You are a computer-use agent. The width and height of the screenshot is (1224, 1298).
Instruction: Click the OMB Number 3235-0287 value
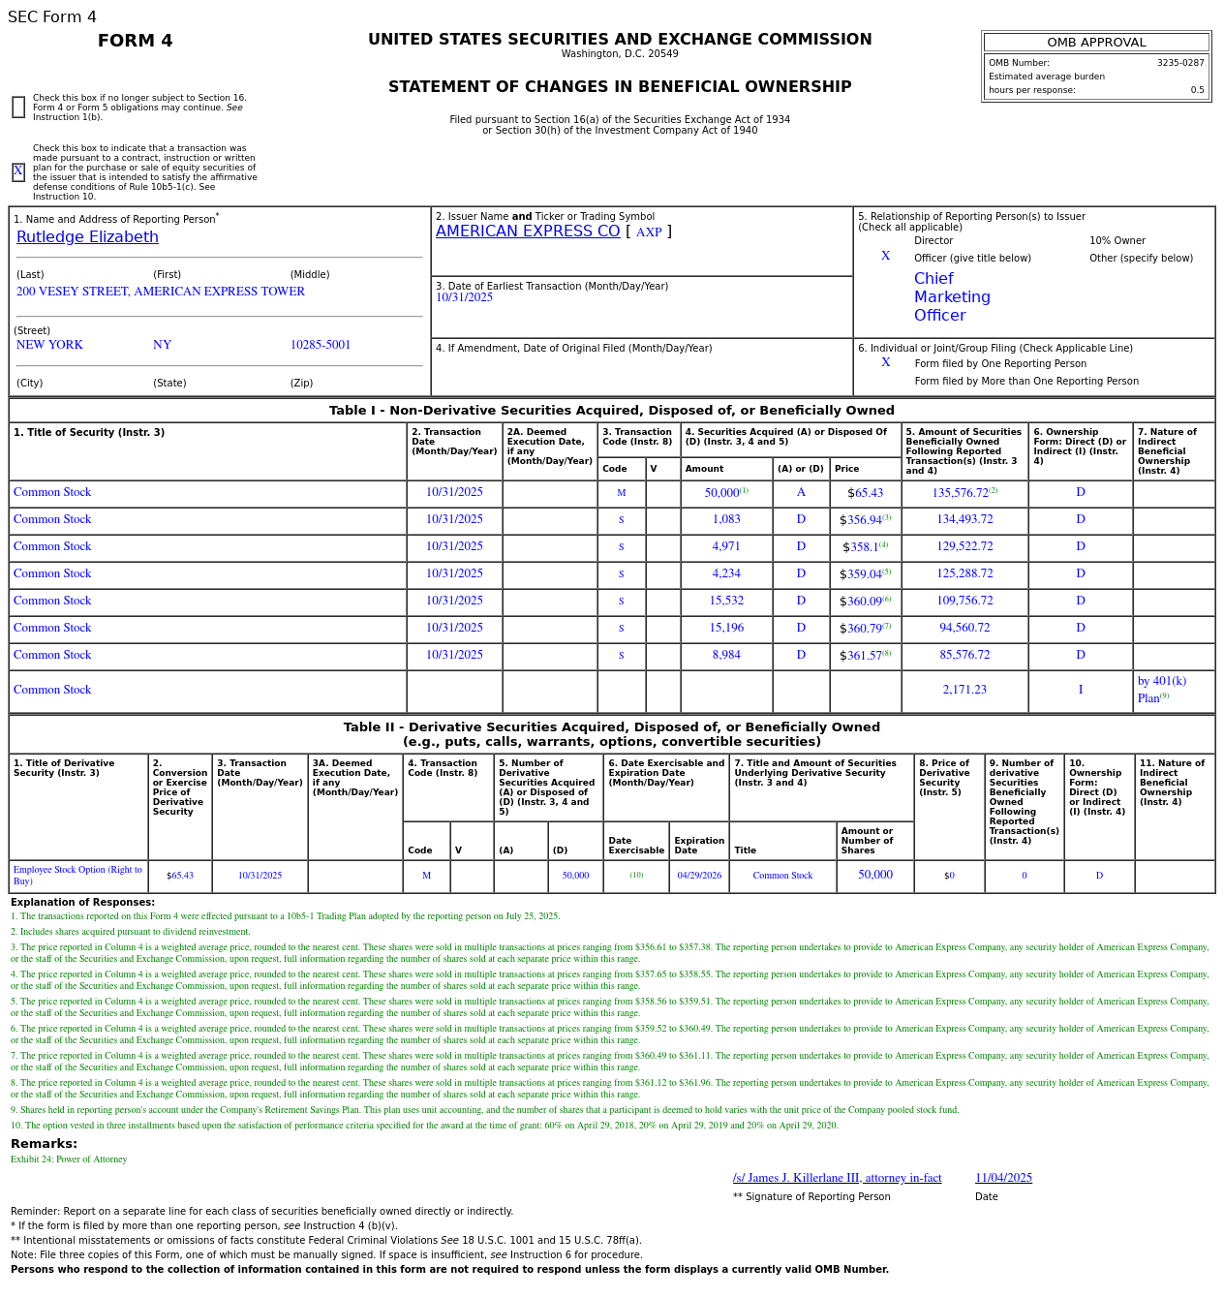coord(1179,63)
